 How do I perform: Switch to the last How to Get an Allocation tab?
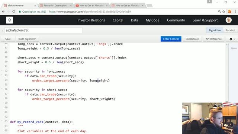tap(127, 6)
